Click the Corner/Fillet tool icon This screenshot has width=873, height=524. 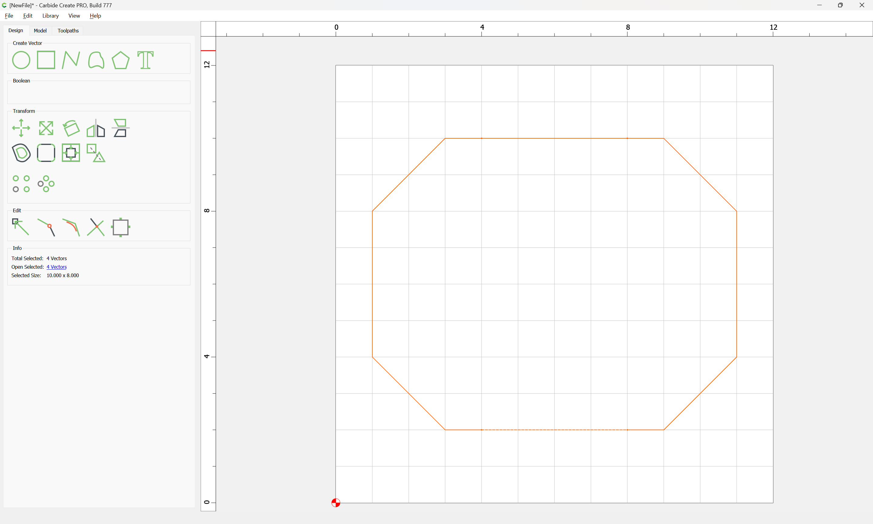click(x=46, y=153)
